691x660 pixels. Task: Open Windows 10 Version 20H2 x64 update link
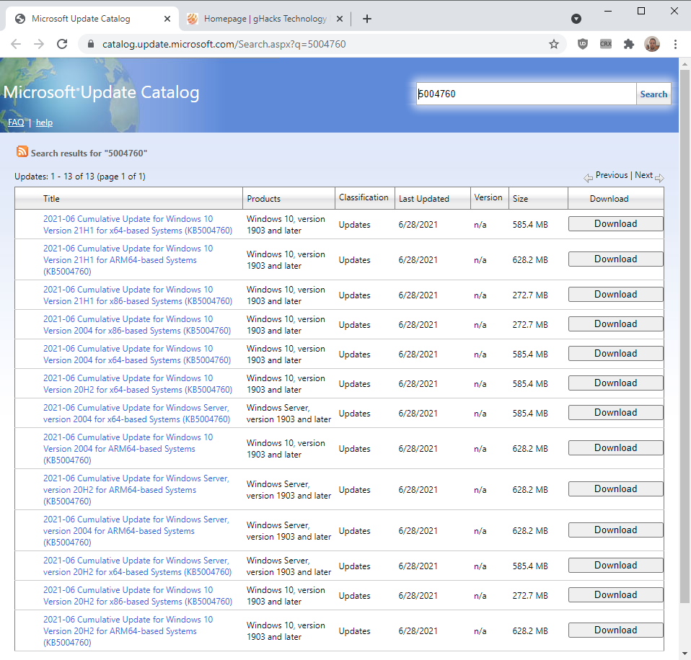[x=138, y=384]
